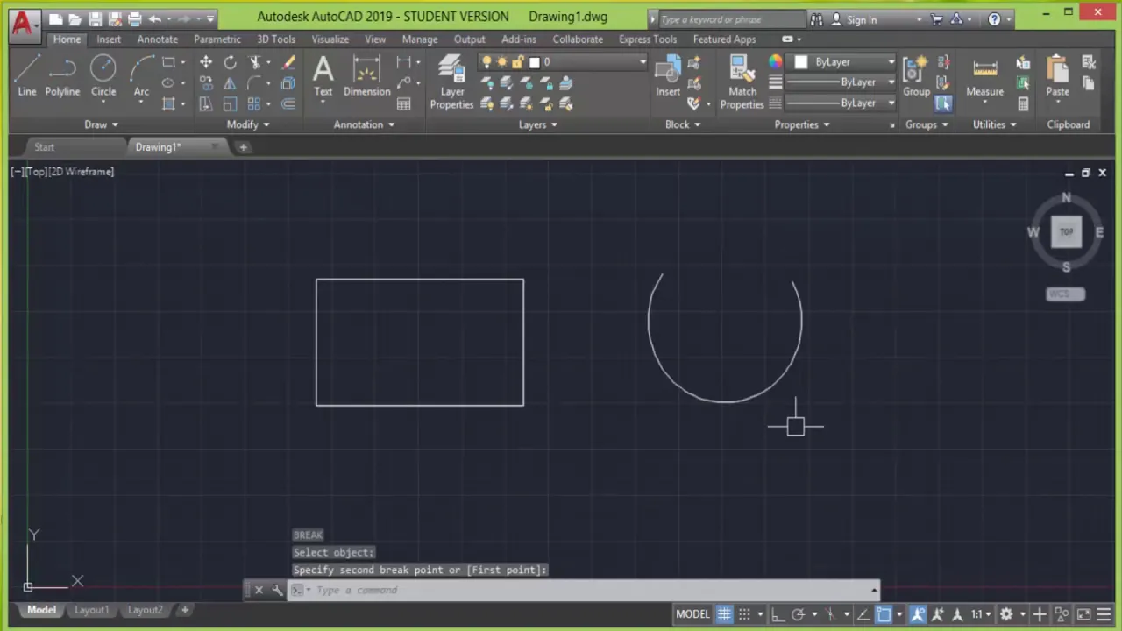1122x631 pixels.
Task: Select the Polyline tool
Action: [62, 75]
